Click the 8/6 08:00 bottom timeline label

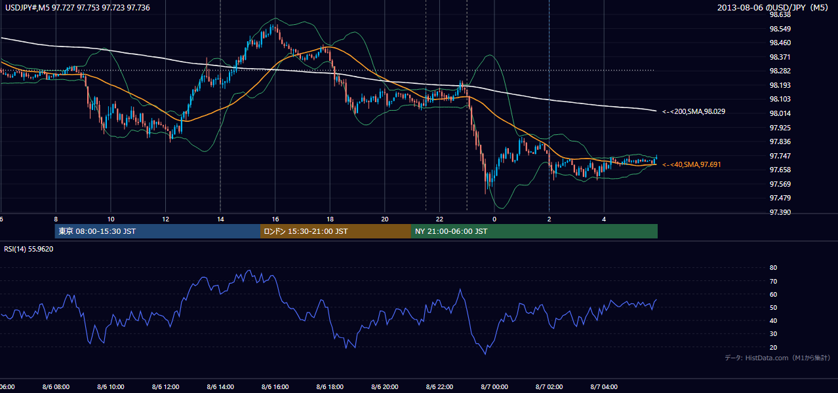point(56,387)
